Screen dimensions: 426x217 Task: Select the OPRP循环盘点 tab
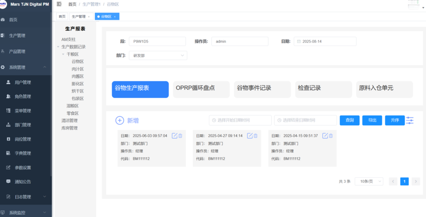201,89
